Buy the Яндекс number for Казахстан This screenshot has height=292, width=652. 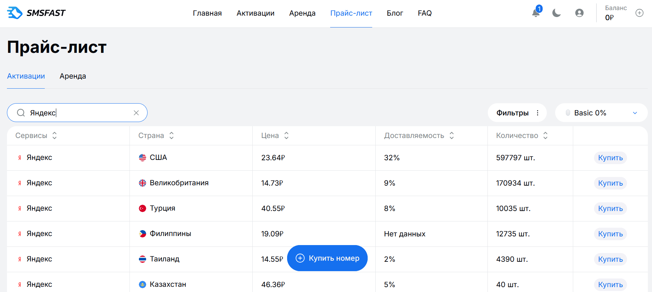pos(610,285)
